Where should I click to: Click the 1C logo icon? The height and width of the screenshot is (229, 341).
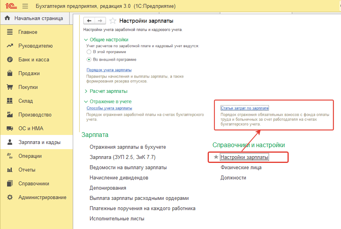11,6
